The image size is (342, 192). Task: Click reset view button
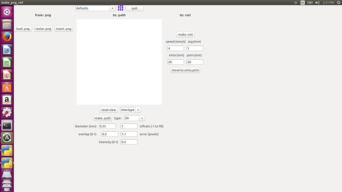coord(108,110)
